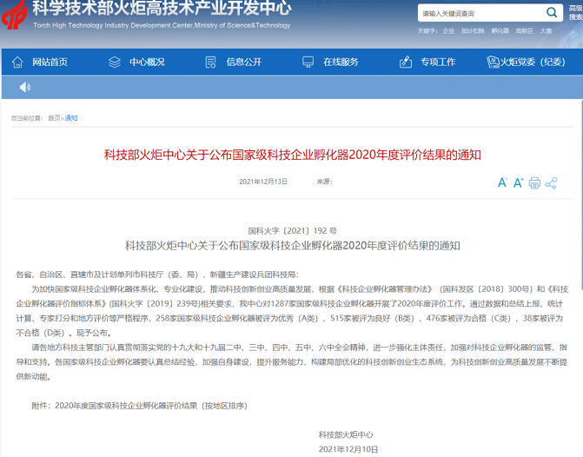Increase font size with A+ icon
Screen dimensions: 583x457
coord(519,182)
